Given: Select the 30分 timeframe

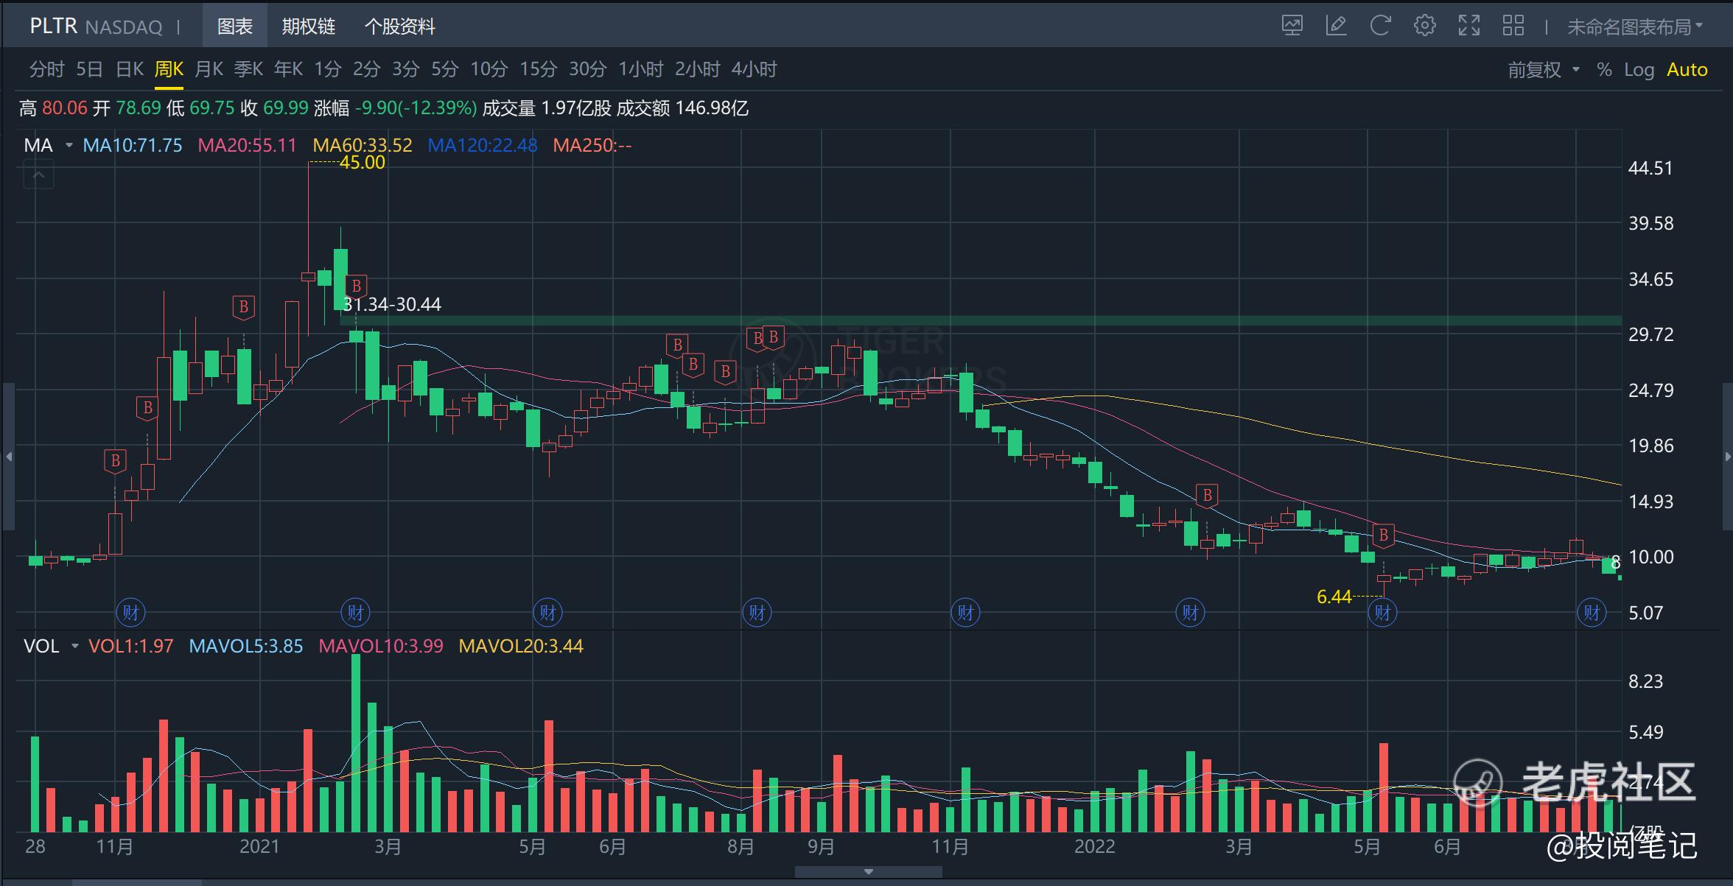Looking at the screenshot, I should 587,69.
